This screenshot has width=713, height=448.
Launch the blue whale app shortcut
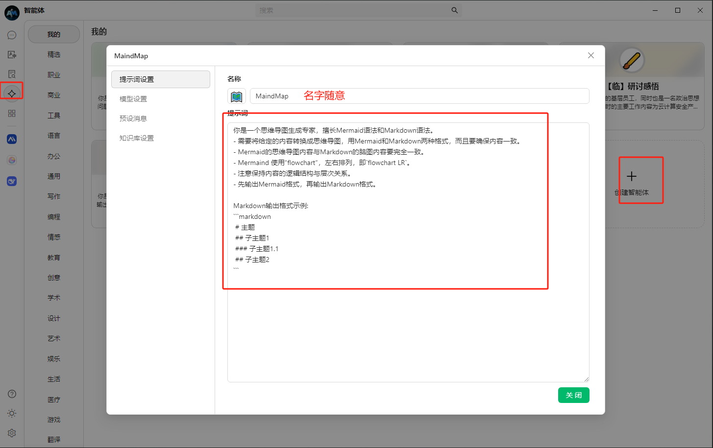tap(12, 181)
